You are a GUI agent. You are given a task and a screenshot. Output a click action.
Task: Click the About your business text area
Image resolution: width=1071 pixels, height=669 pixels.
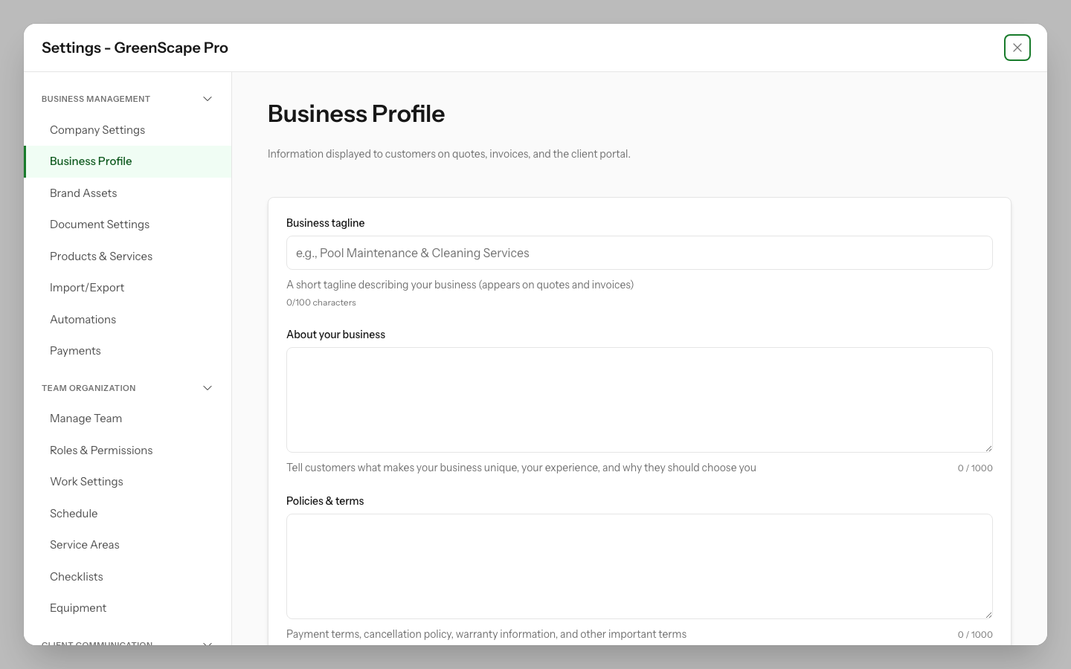[639, 399]
